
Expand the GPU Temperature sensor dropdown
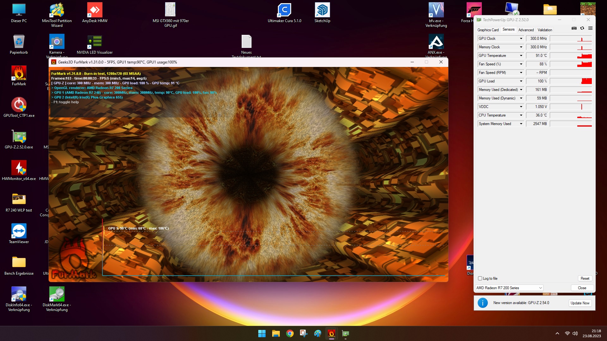[521, 56]
